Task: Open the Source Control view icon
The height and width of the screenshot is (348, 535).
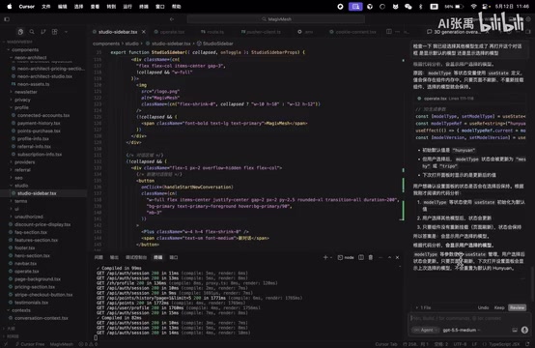Action: pyautogui.click(x=43, y=32)
